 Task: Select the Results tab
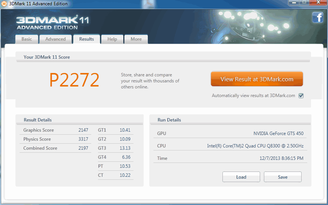click(x=86, y=39)
